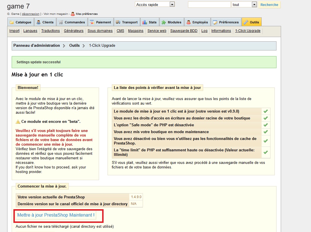
Task: Click the Transport truck icon
Action: pyautogui.click(x=118, y=22)
